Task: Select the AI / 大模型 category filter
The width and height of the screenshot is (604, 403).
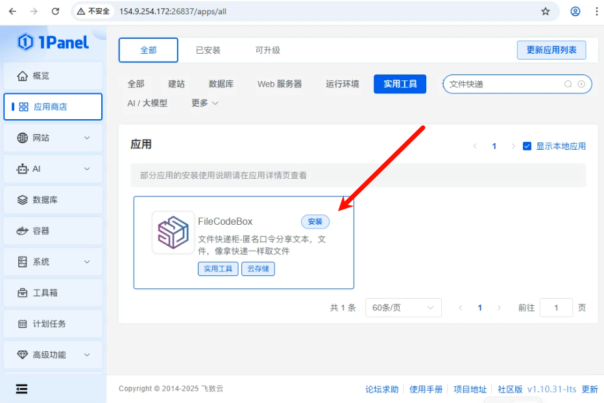Action: click(147, 103)
